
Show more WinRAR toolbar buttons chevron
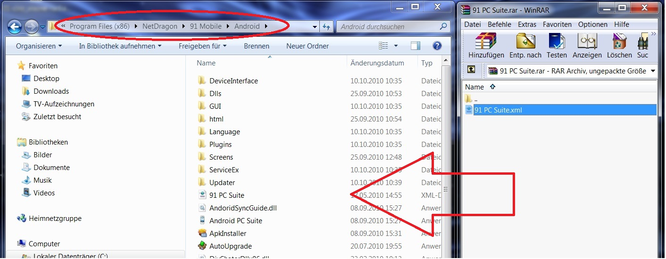(x=653, y=34)
